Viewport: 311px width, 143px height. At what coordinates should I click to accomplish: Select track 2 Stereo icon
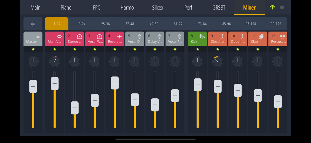[x=79, y=36]
